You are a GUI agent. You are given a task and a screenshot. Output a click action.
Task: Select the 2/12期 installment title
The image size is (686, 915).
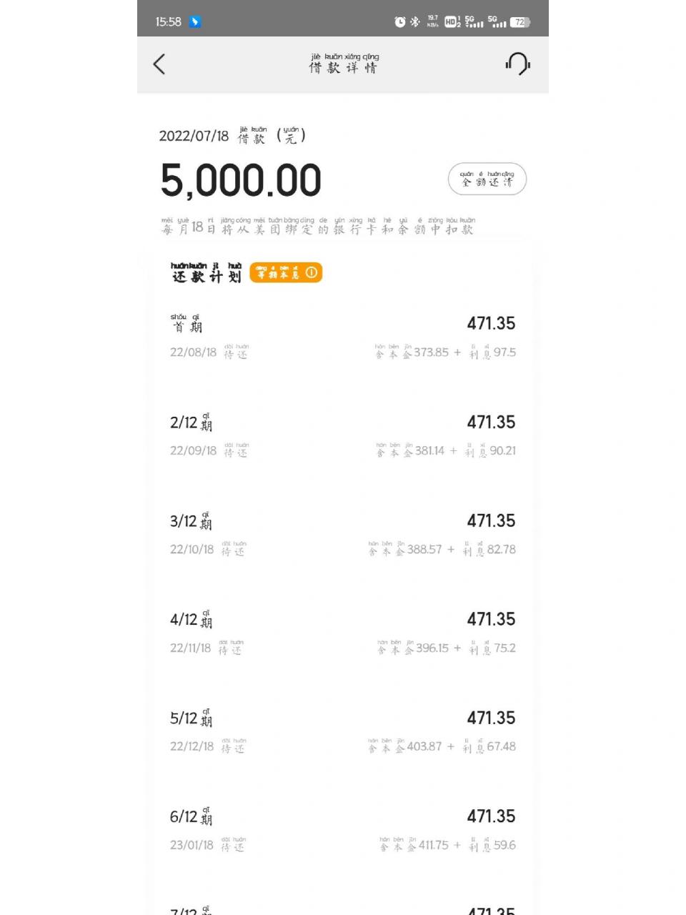[191, 422]
